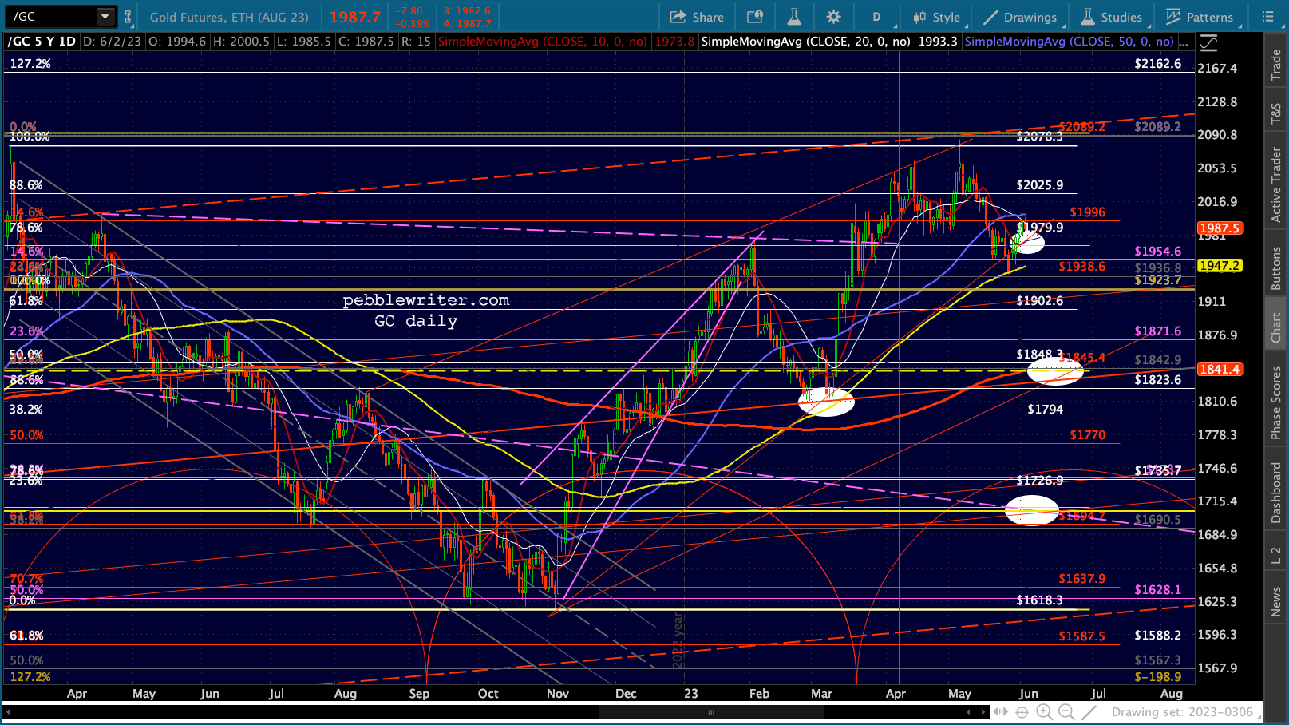Open the Active Trader side tab
Image resolution: width=1289 pixels, height=725 pixels.
tap(1275, 185)
